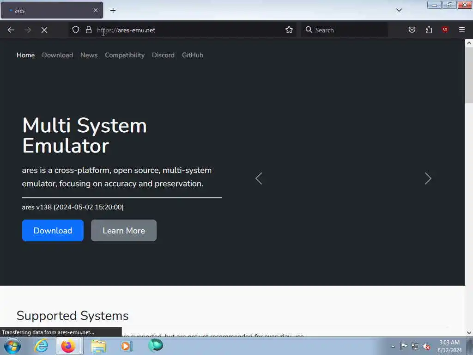
Task: Open Windows Explorer folder from taskbar
Action: (x=99, y=346)
